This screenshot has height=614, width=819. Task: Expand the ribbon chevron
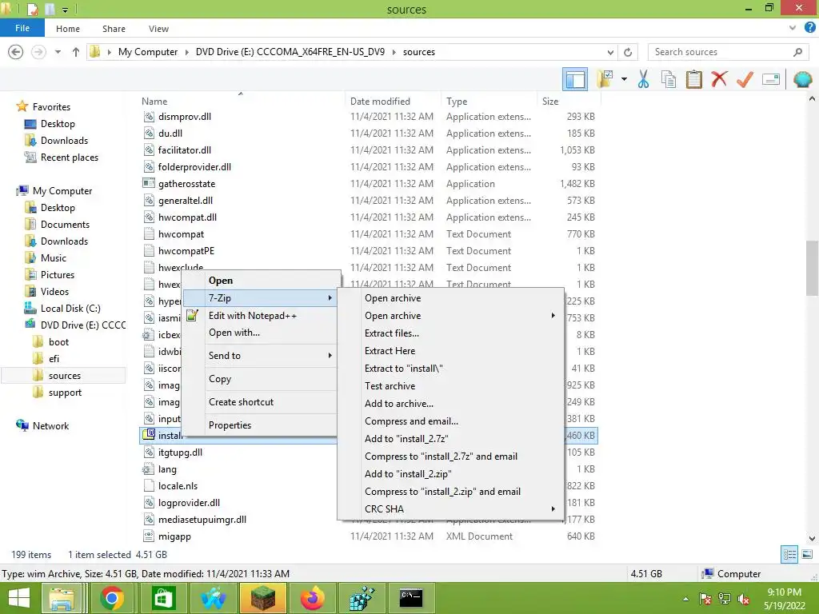click(793, 28)
